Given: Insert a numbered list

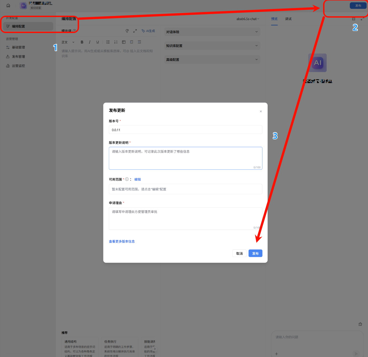Looking at the screenshot, I should (116, 42).
